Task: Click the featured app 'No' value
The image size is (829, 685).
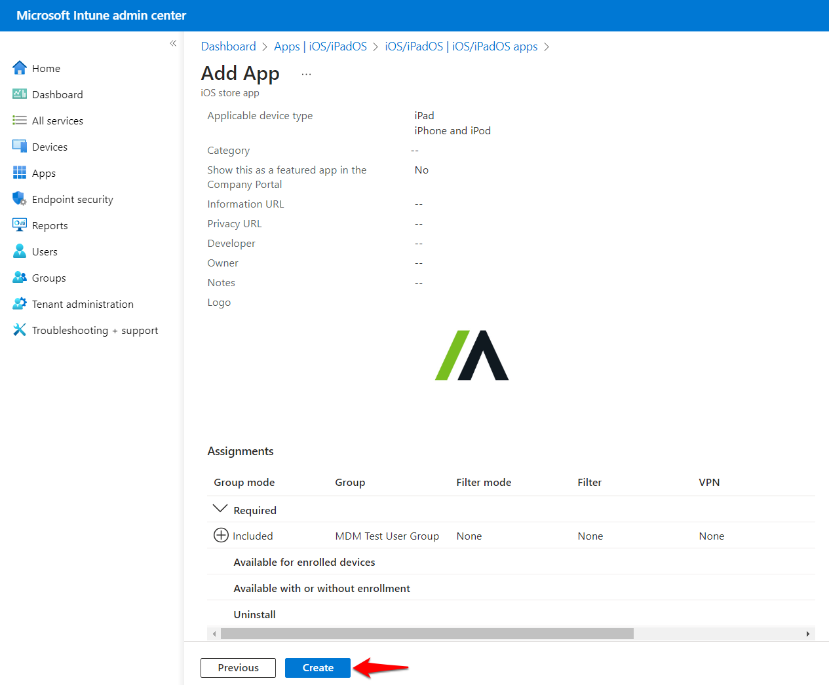Action: pos(421,170)
